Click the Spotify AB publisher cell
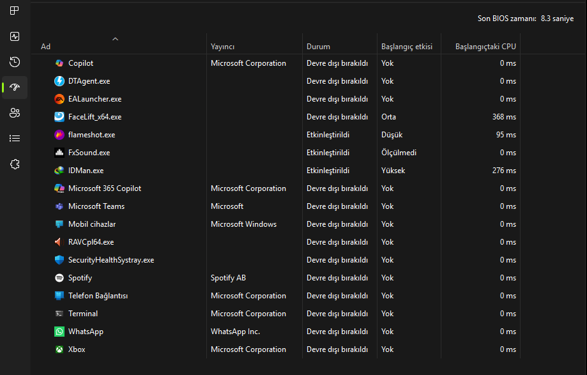This screenshot has width=587, height=375. click(x=228, y=278)
